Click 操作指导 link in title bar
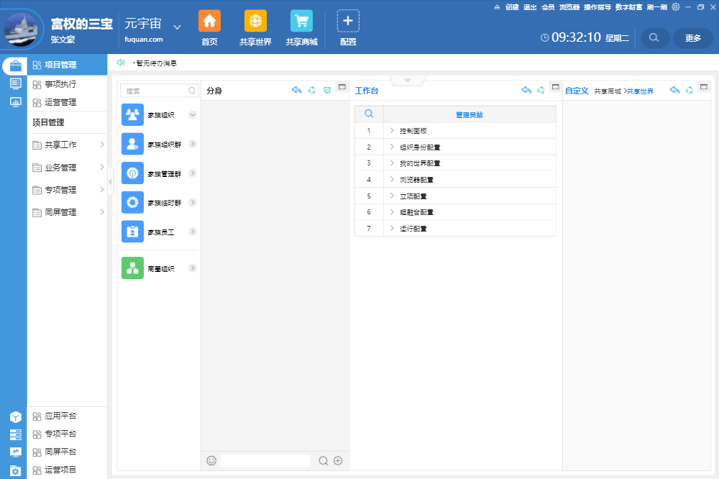The height and width of the screenshot is (479, 719). coord(597,6)
